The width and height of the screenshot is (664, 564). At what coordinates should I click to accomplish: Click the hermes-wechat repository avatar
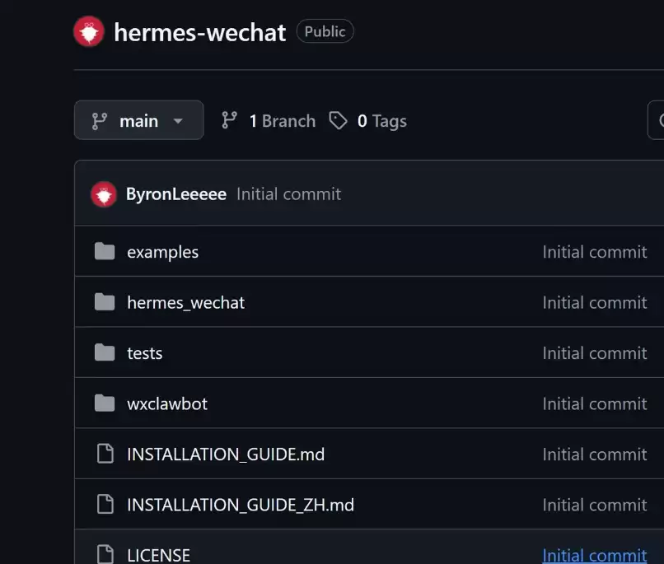click(x=88, y=32)
